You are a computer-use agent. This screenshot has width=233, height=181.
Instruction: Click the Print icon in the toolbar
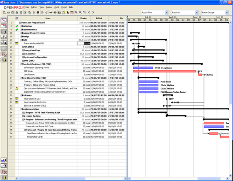coord(17,12)
